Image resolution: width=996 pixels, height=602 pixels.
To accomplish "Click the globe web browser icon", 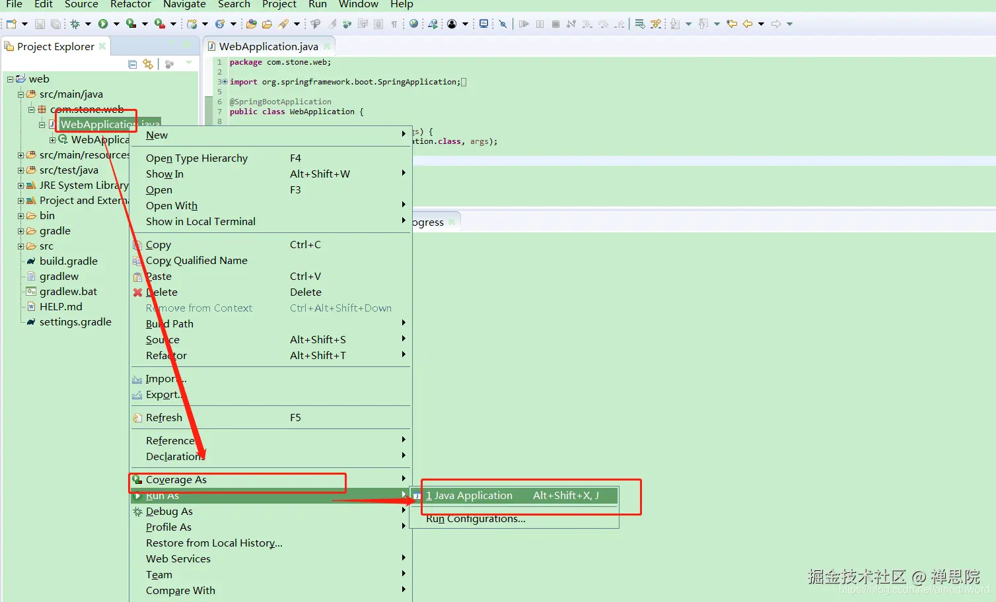I will pyautogui.click(x=413, y=24).
